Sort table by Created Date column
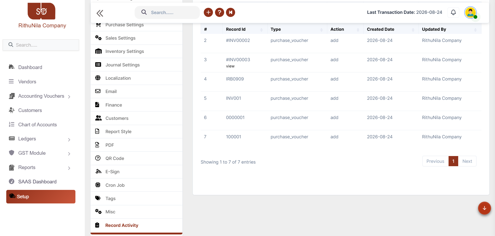The width and height of the screenshot is (495, 236). click(391, 29)
